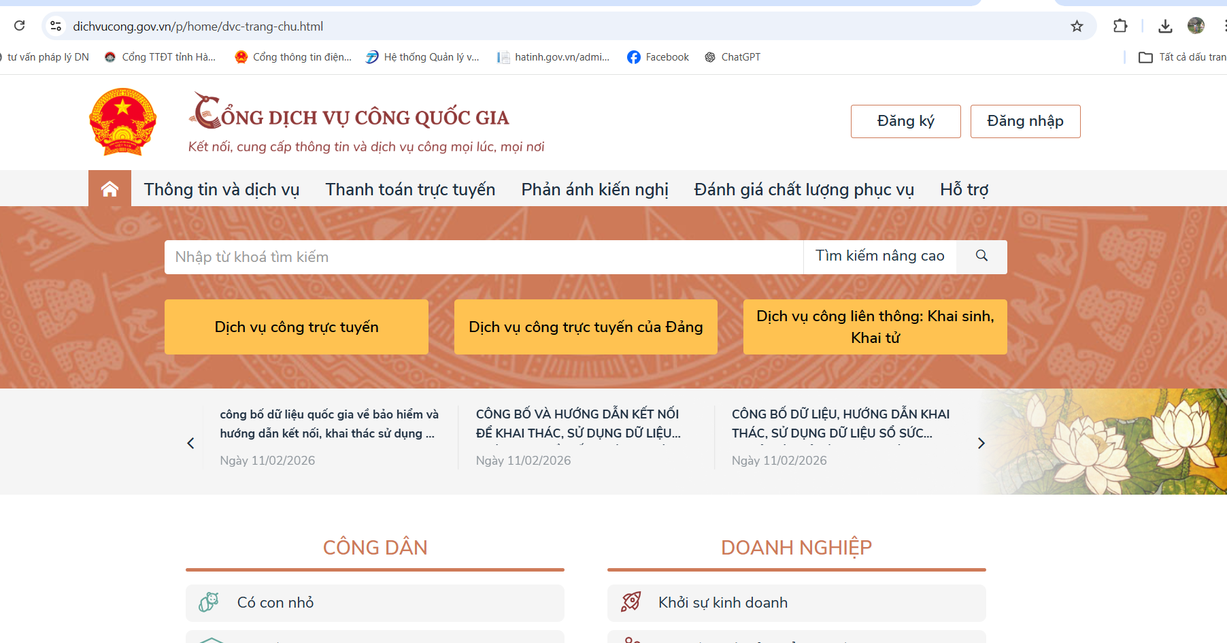This screenshot has height=643, width=1227.
Task: Open the Thanh toán trực tuyến menu
Action: click(x=410, y=189)
